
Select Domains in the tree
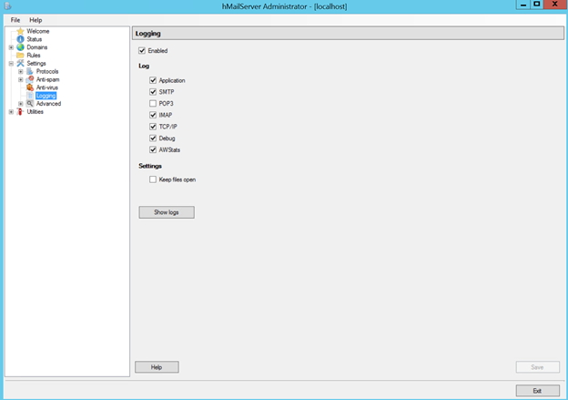(37, 47)
